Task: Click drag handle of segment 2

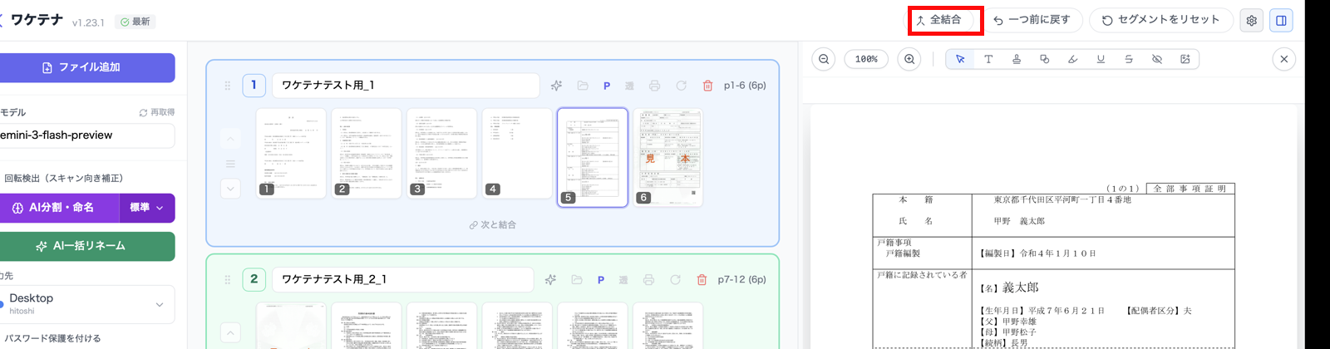Action: [x=228, y=280]
